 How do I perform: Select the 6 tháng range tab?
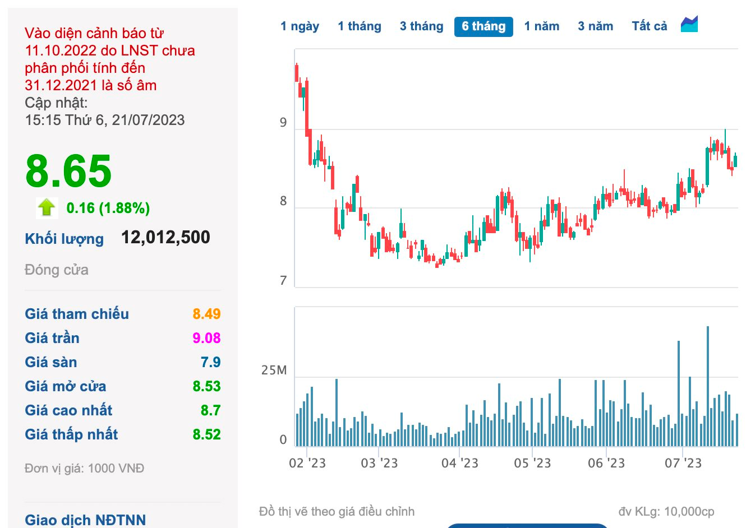(483, 26)
